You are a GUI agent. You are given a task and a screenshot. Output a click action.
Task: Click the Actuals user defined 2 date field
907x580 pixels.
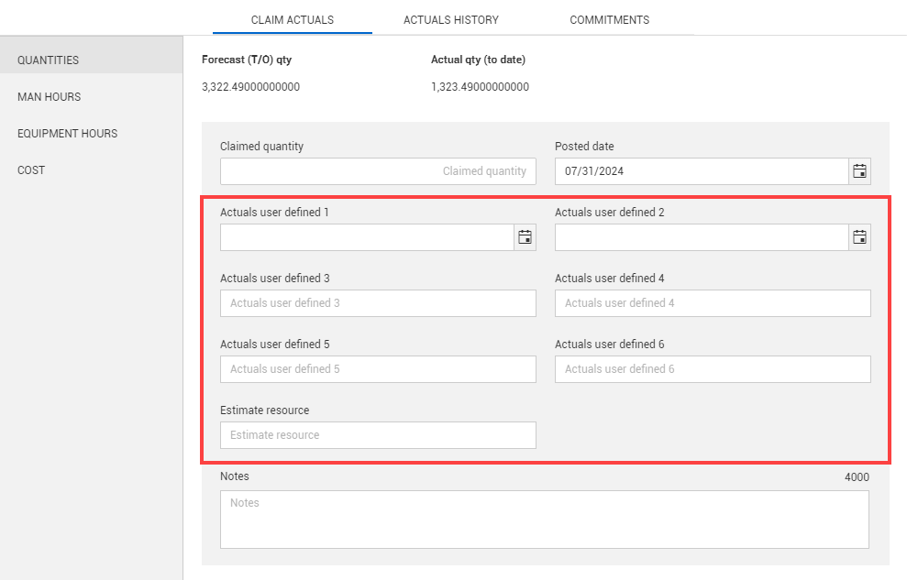[701, 237]
